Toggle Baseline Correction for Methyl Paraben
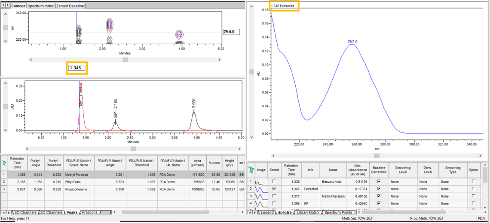490x223 pixels. point(379,196)
